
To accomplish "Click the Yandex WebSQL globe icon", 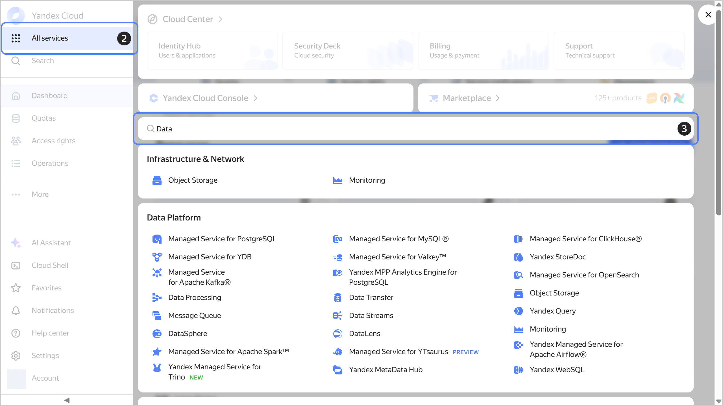I will pos(518,370).
